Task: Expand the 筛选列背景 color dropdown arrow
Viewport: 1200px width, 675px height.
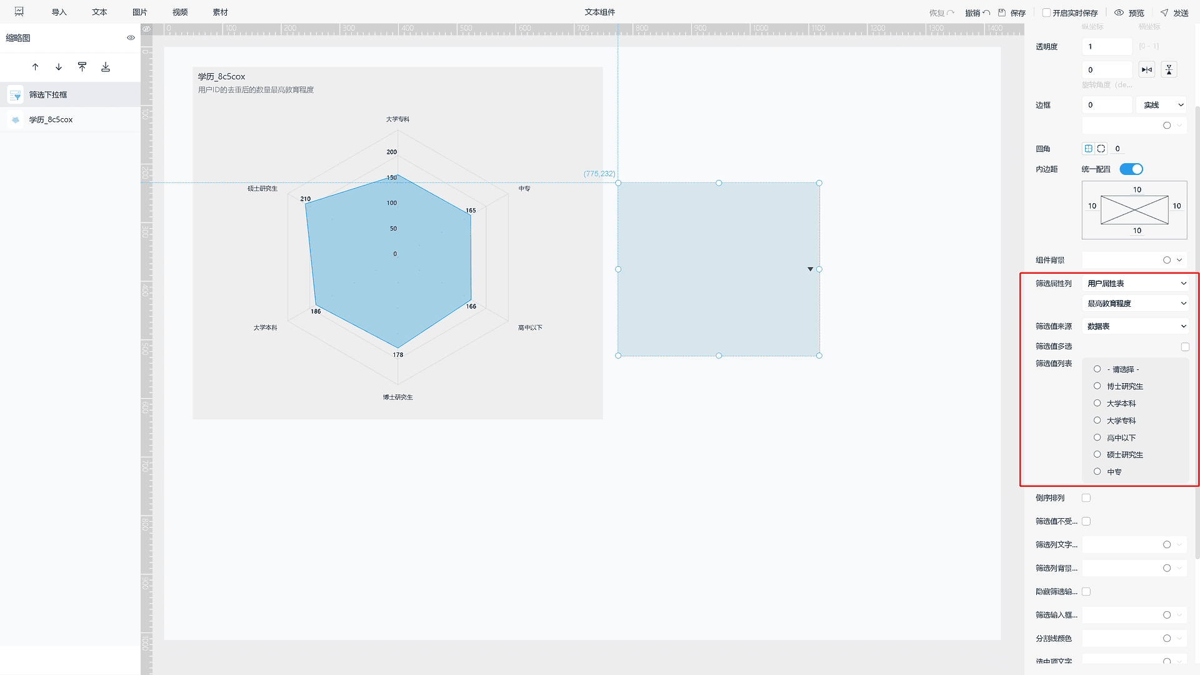Action: click(x=1179, y=568)
